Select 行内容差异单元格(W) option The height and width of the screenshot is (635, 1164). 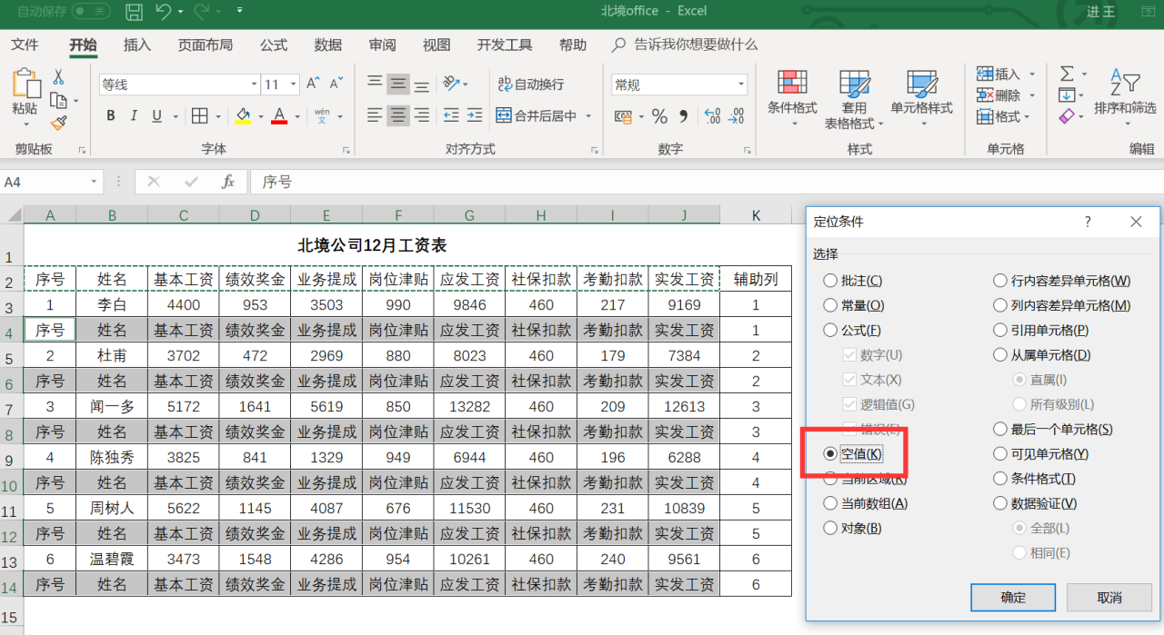pos(1062,281)
